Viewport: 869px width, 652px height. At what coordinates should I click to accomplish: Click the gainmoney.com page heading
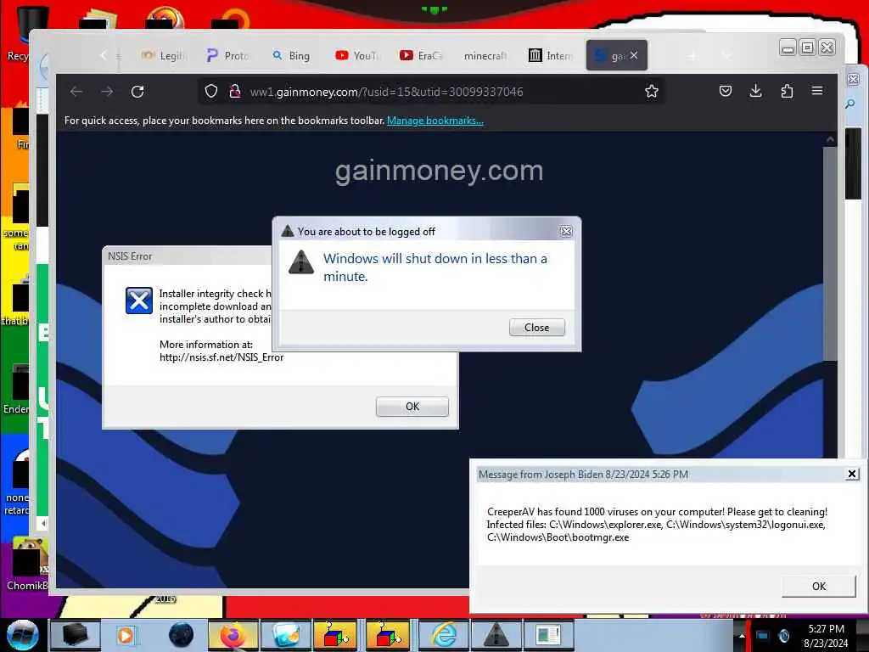(x=439, y=171)
